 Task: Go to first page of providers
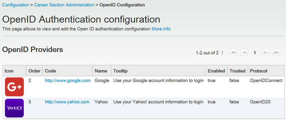tap(233, 52)
